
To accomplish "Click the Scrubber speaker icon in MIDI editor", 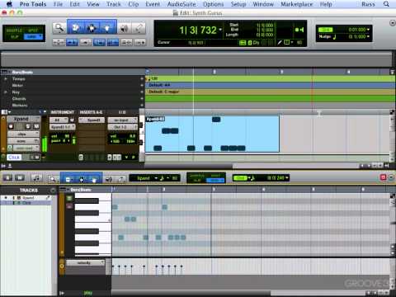I will tap(109, 179).
